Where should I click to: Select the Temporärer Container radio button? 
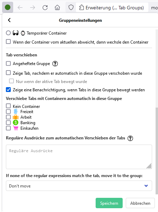tap(8, 33)
